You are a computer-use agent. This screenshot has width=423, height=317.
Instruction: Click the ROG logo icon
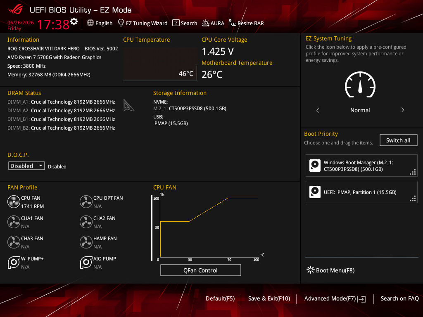click(x=16, y=10)
